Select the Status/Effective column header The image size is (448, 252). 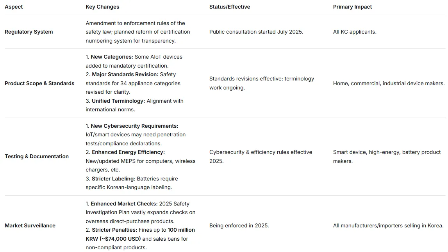(230, 7)
